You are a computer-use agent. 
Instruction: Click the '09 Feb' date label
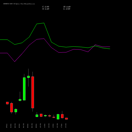coord(36,126)
